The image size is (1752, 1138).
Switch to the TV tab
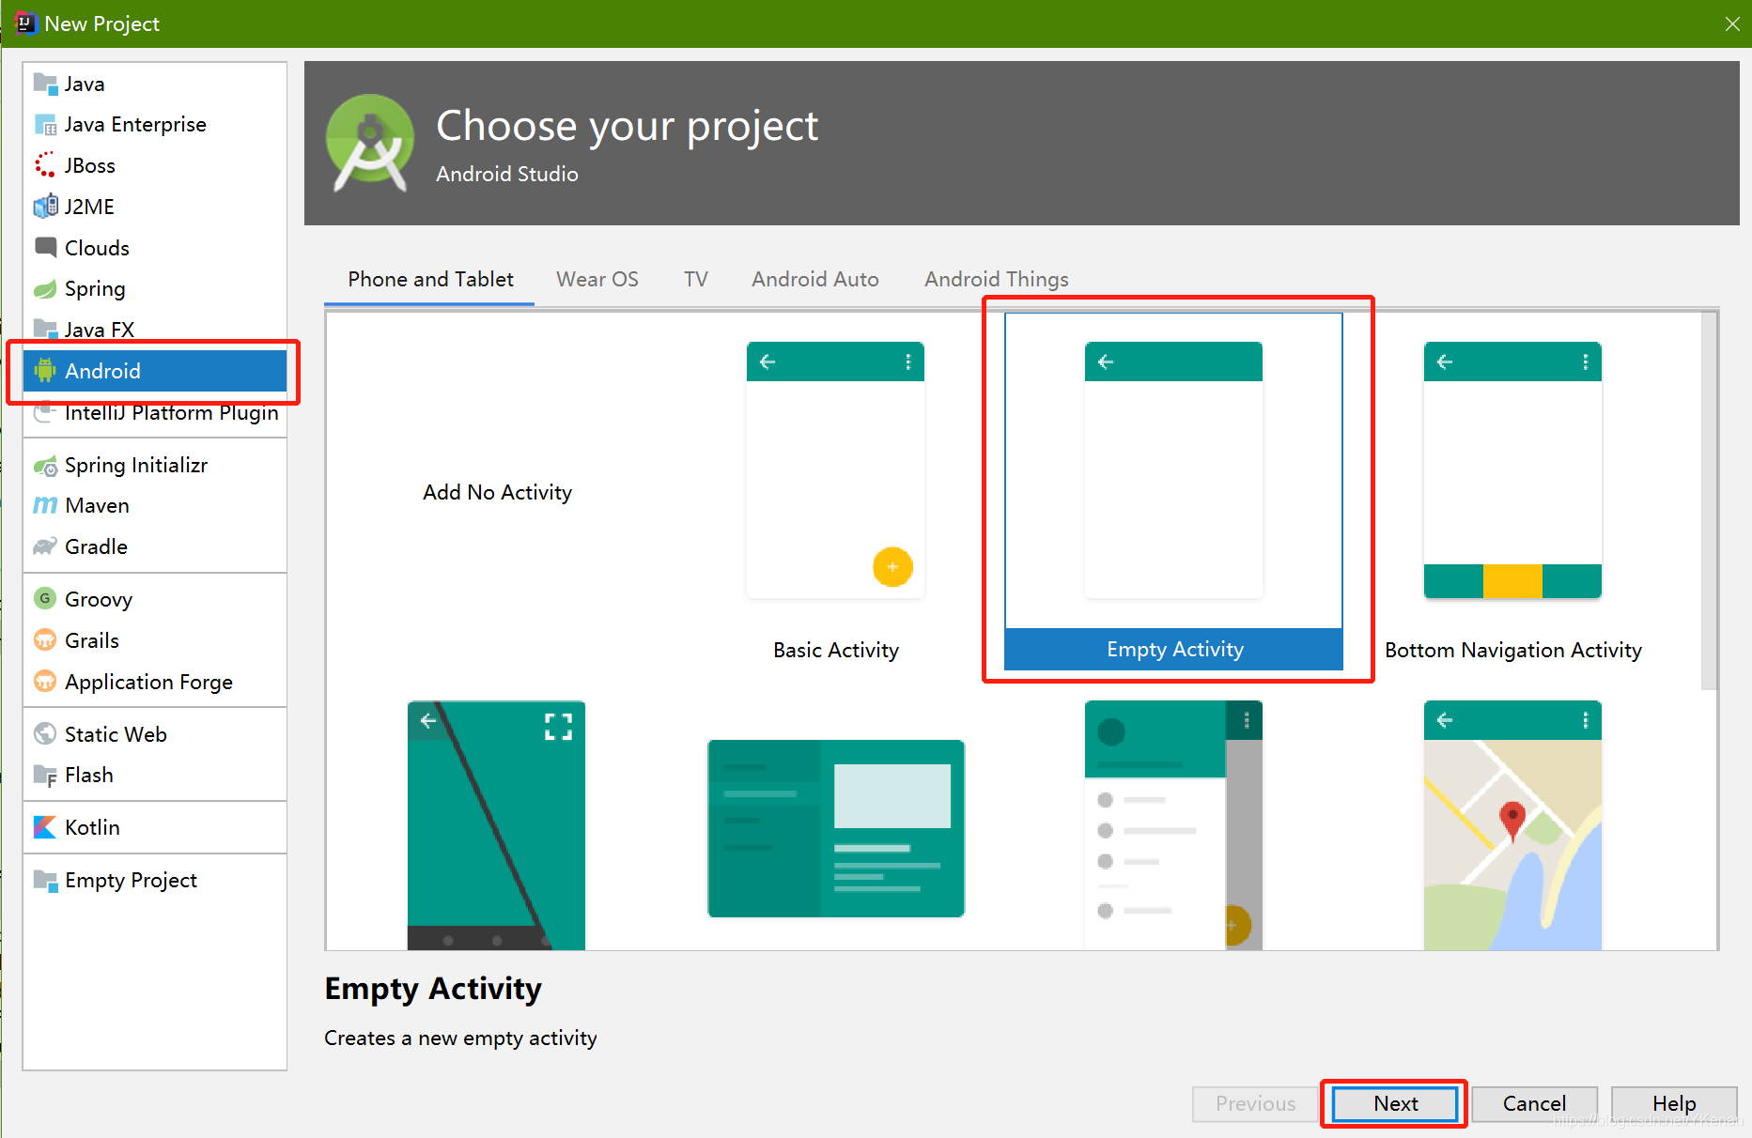pos(696,280)
